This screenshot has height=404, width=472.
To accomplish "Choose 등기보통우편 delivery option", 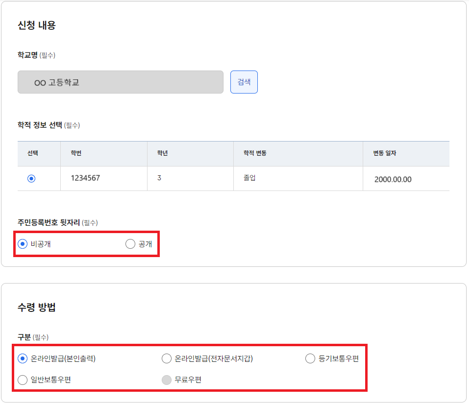I will pyautogui.click(x=310, y=358).
